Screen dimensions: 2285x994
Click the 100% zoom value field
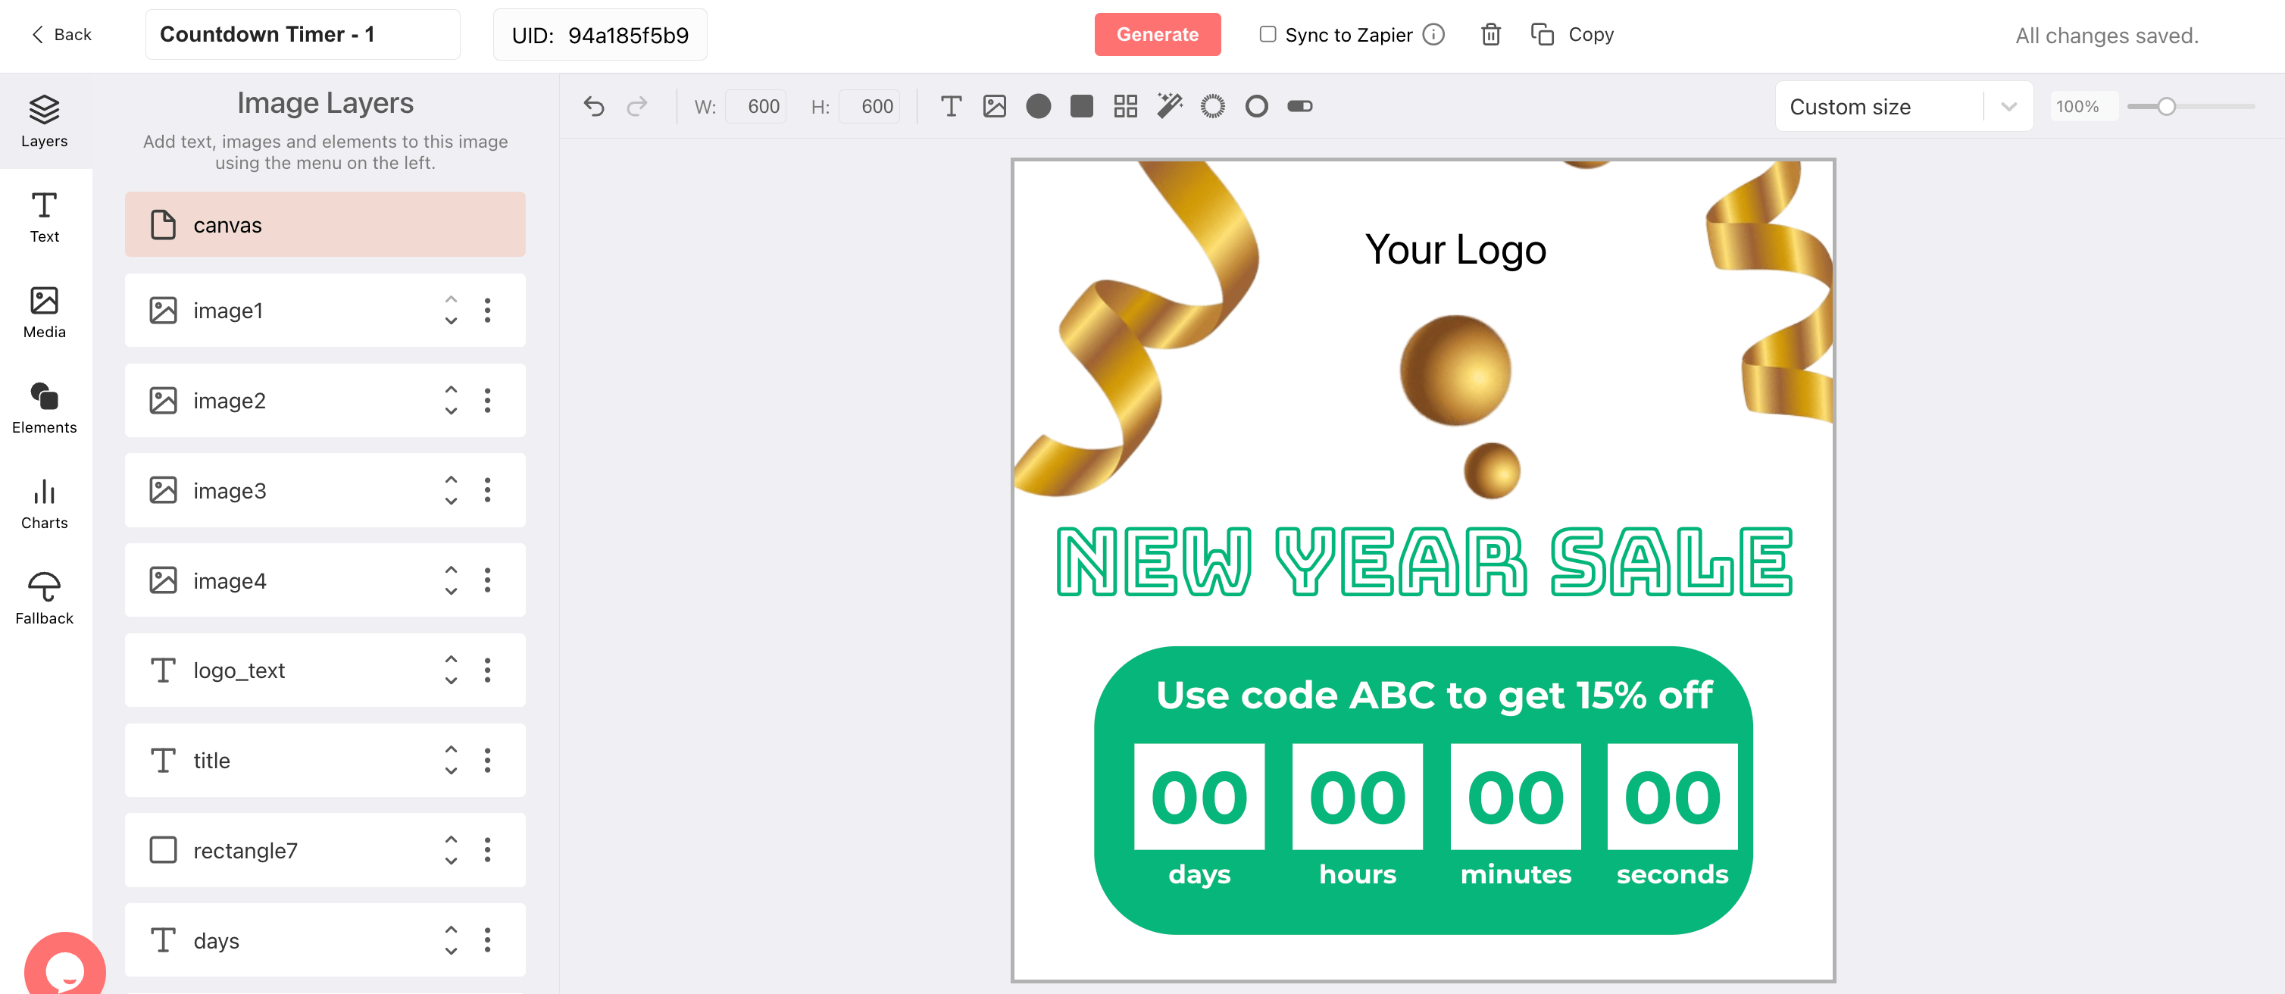pyautogui.click(x=2083, y=106)
